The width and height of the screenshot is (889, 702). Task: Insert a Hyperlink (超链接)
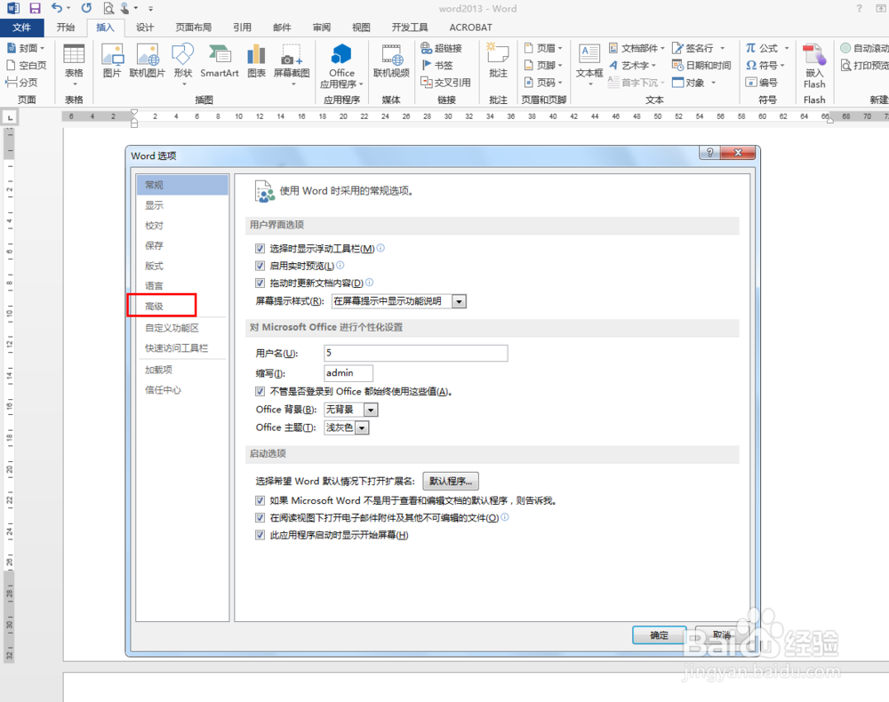click(442, 48)
